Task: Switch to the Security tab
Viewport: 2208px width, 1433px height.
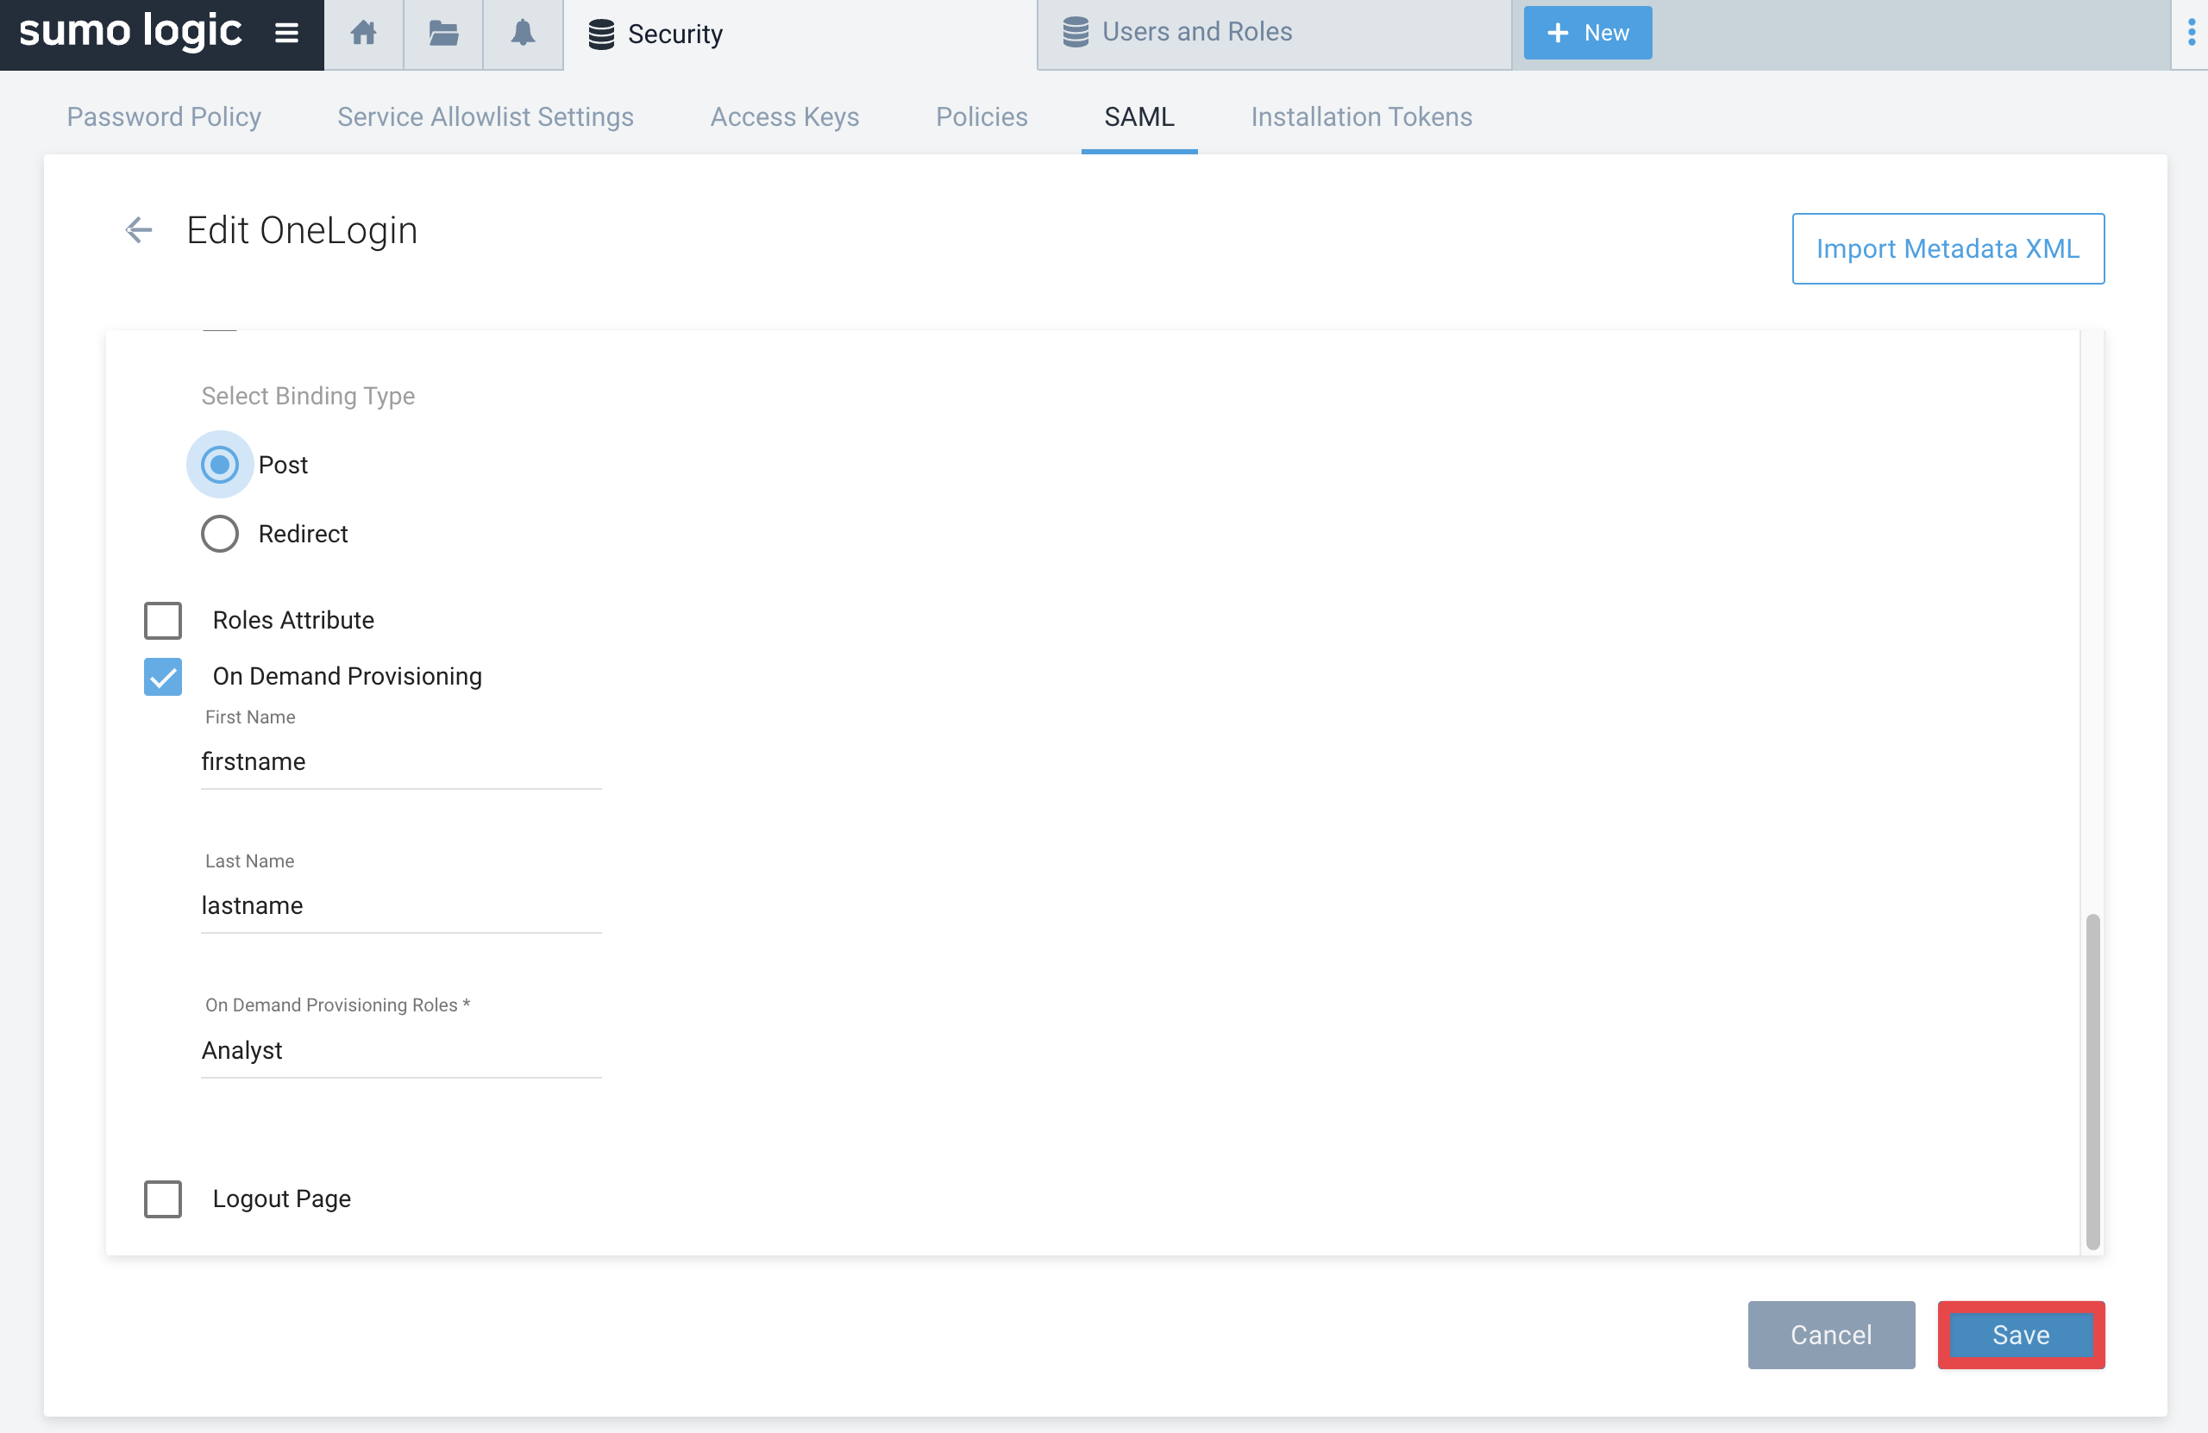Action: click(x=800, y=34)
